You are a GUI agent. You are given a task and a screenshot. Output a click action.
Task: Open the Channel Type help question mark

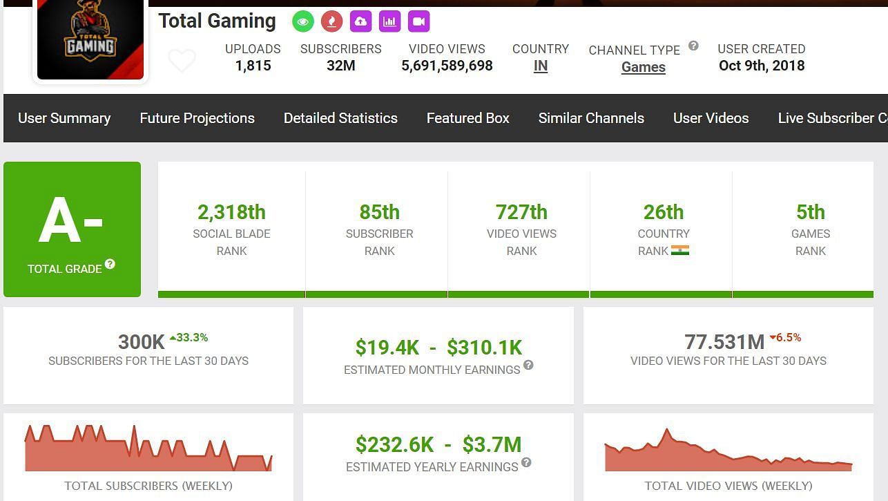pyautogui.click(x=693, y=46)
